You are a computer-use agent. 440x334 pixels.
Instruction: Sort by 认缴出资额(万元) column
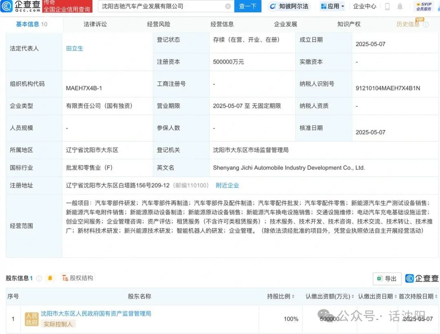tap(353, 297)
